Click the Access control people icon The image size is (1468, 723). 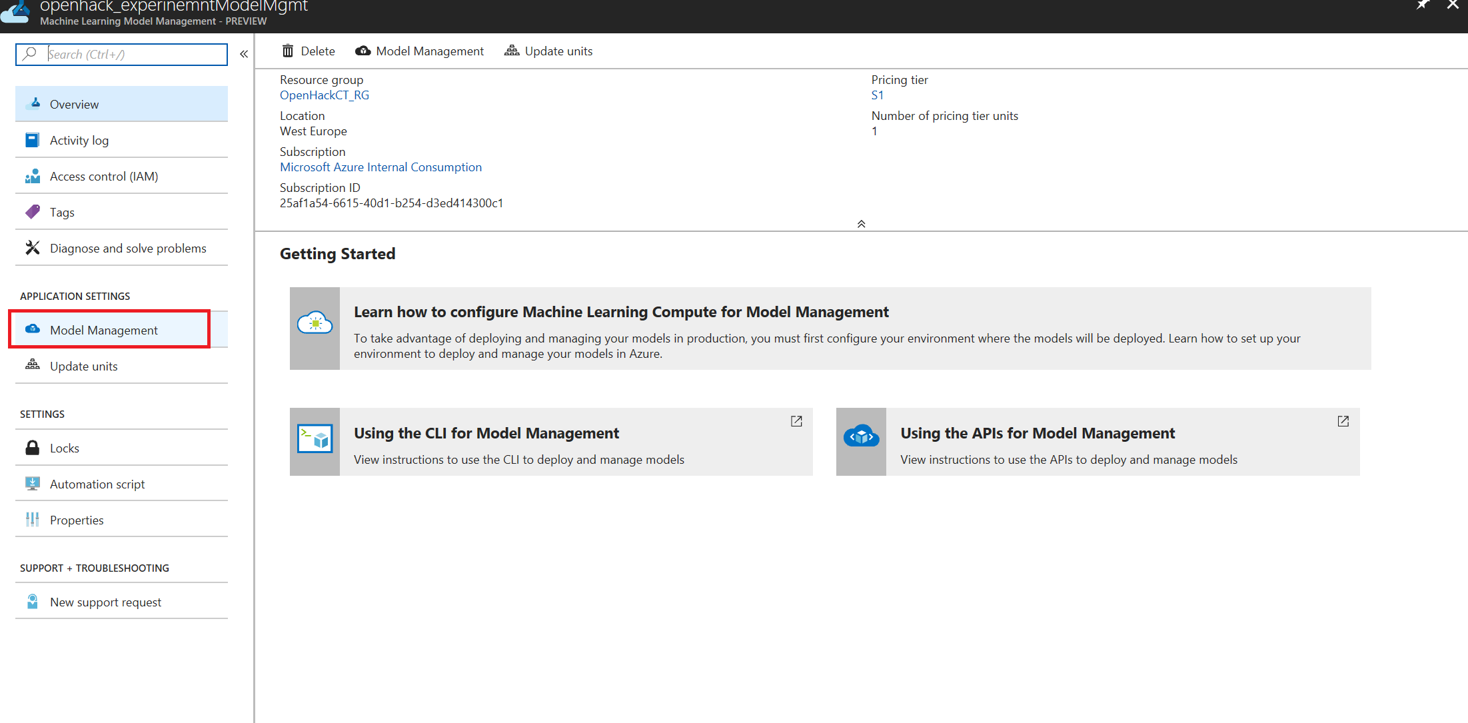click(x=33, y=176)
